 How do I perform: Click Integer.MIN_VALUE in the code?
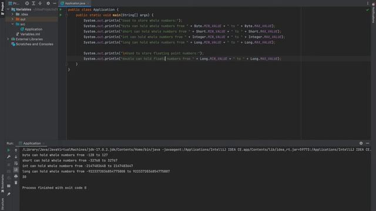tap(209, 37)
